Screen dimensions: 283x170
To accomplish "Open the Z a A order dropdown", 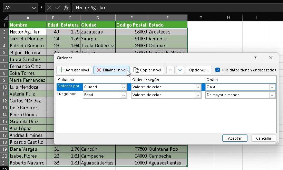I will (272, 87).
